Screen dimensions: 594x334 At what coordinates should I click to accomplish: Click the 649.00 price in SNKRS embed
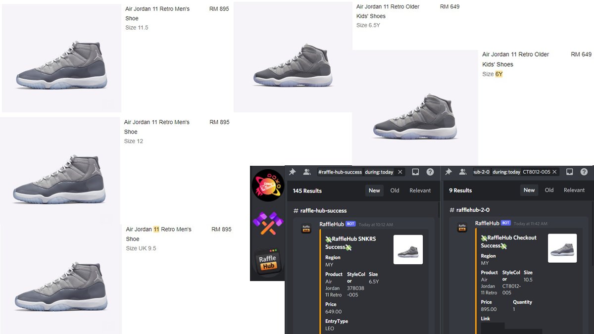tap(333, 312)
